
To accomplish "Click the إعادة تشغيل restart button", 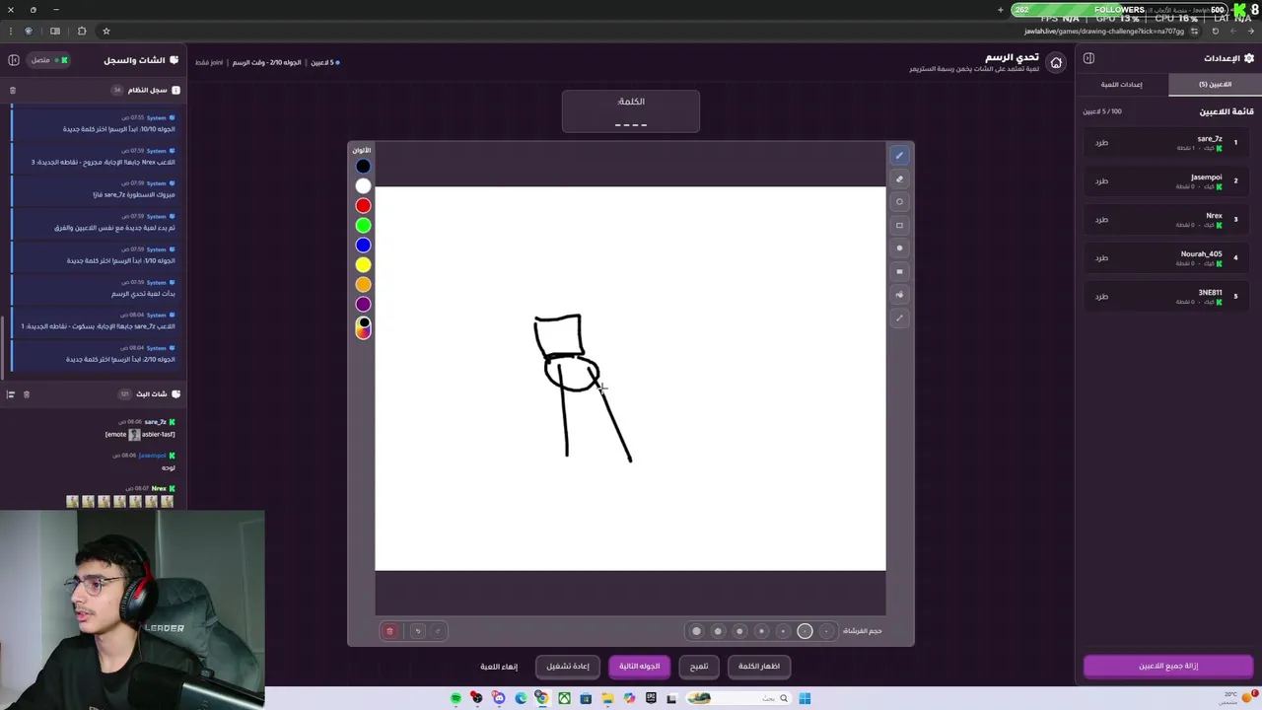I will point(568,666).
